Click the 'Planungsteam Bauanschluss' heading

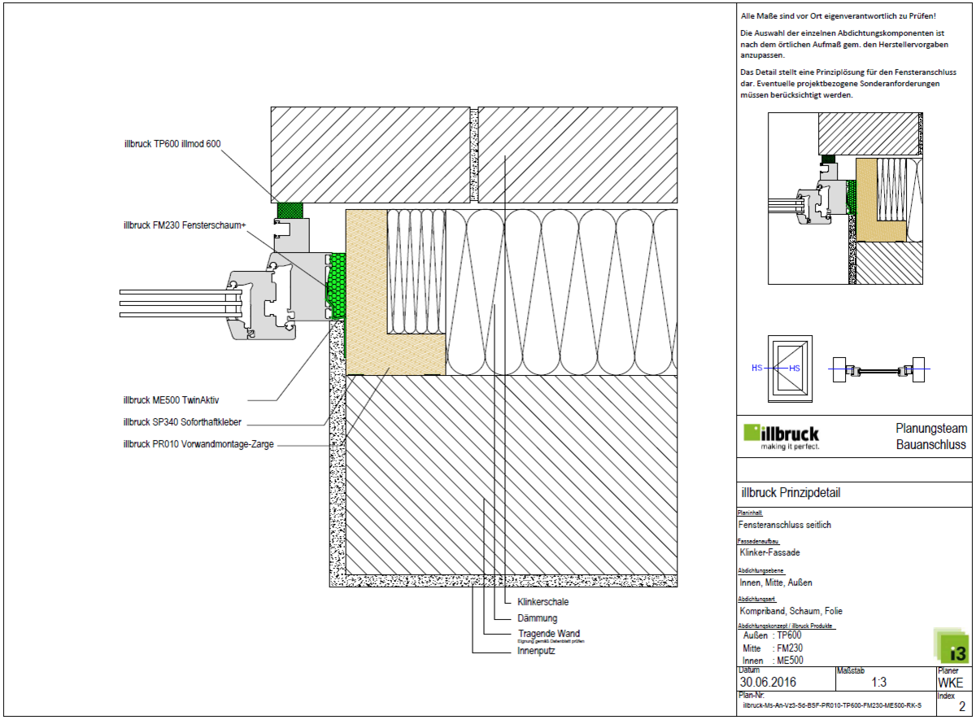coord(930,436)
